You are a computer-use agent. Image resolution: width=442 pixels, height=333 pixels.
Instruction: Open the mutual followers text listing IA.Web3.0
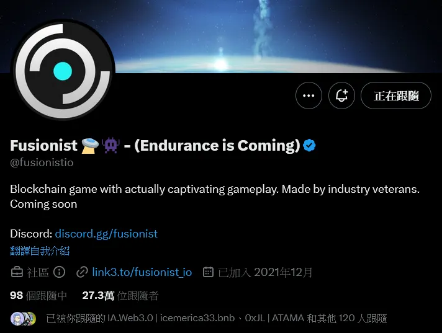tap(217, 318)
